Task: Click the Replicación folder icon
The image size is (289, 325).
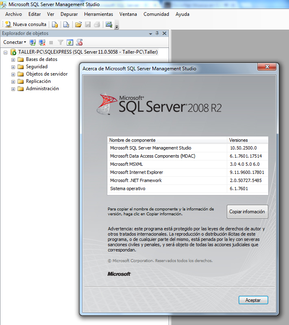Action: 20,82
